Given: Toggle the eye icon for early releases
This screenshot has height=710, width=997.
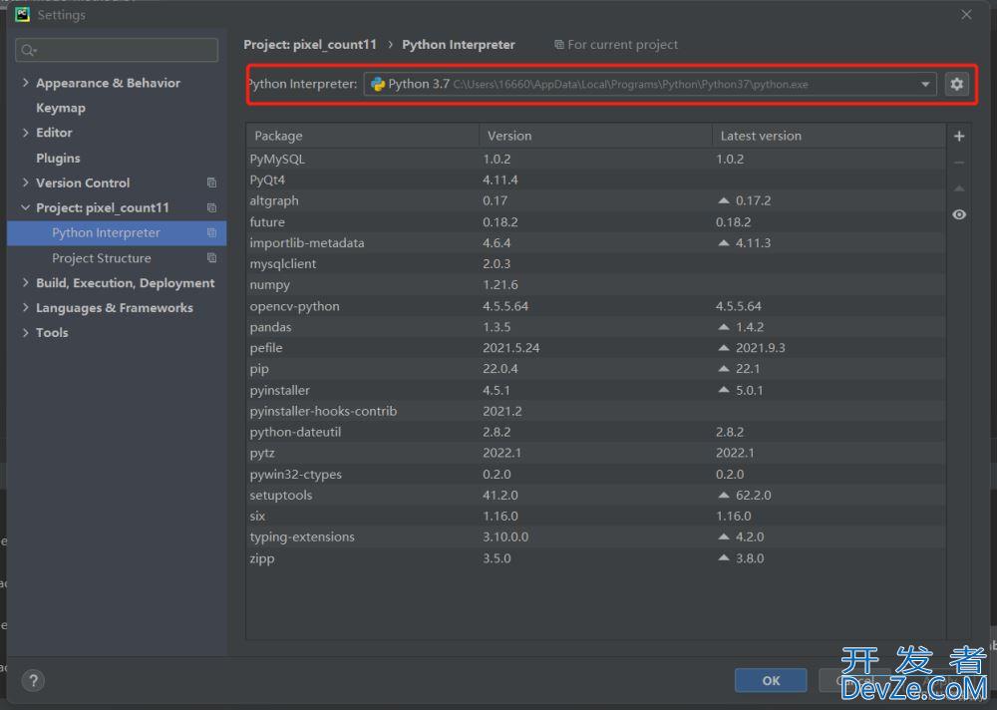Looking at the screenshot, I should coord(959,214).
